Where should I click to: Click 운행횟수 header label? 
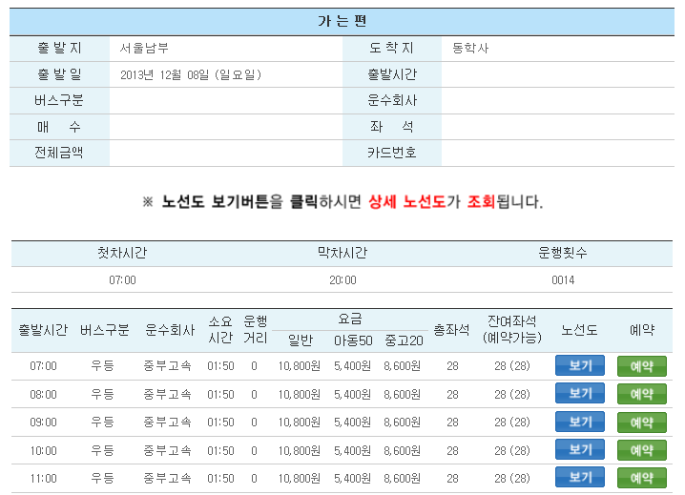563,253
